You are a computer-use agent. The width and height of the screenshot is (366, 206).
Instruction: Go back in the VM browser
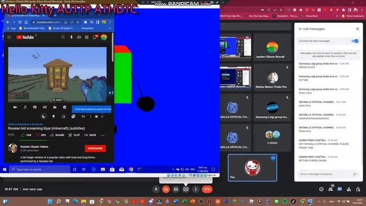pyautogui.click(x=8, y=22)
